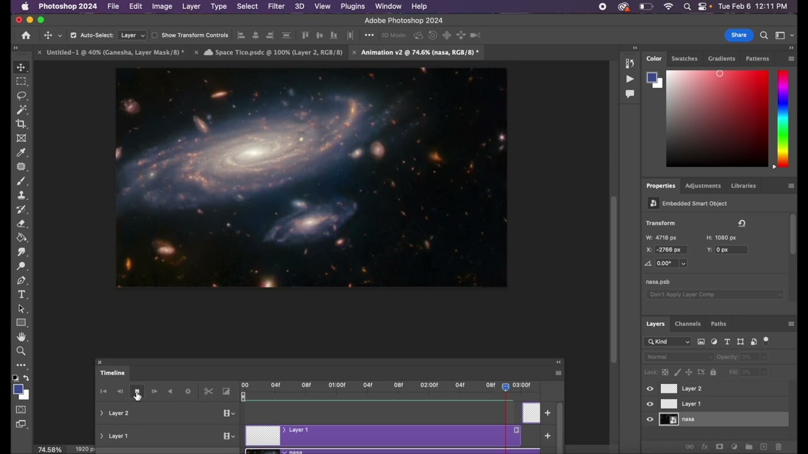The height and width of the screenshot is (454, 808).
Task: Click the Home icon in options bar
Action: pyautogui.click(x=26, y=35)
